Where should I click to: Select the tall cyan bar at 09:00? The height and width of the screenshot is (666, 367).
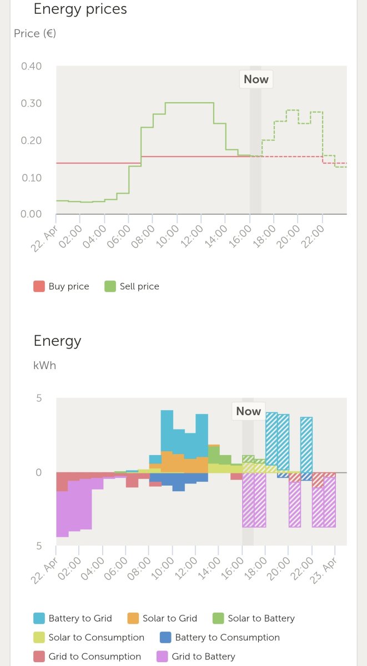point(167,431)
